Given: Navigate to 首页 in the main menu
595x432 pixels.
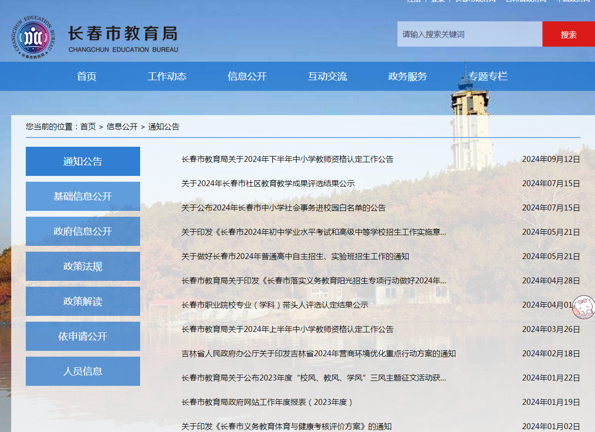Looking at the screenshot, I should coord(87,76).
